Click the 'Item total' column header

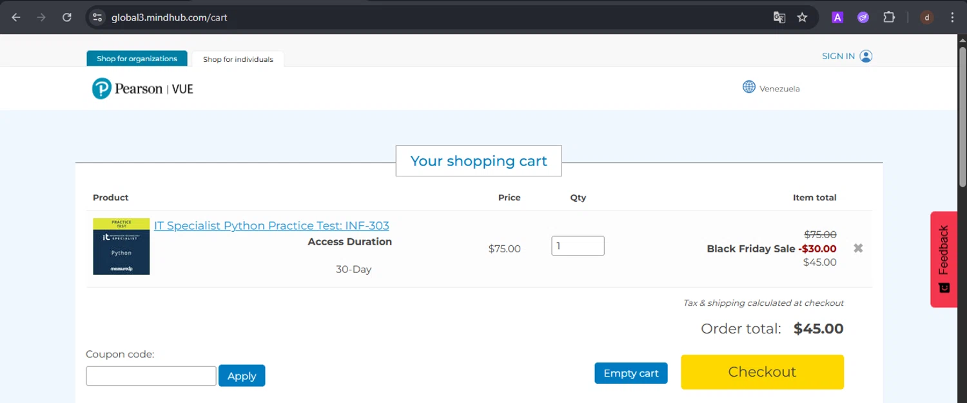(815, 198)
